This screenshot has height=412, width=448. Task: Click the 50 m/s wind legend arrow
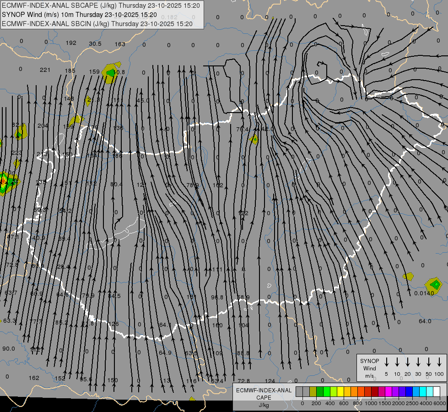429,362
